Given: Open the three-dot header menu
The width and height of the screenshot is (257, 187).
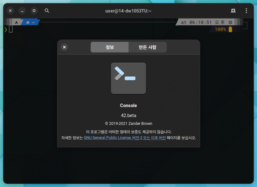Looking at the screenshot, I should [246, 11].
